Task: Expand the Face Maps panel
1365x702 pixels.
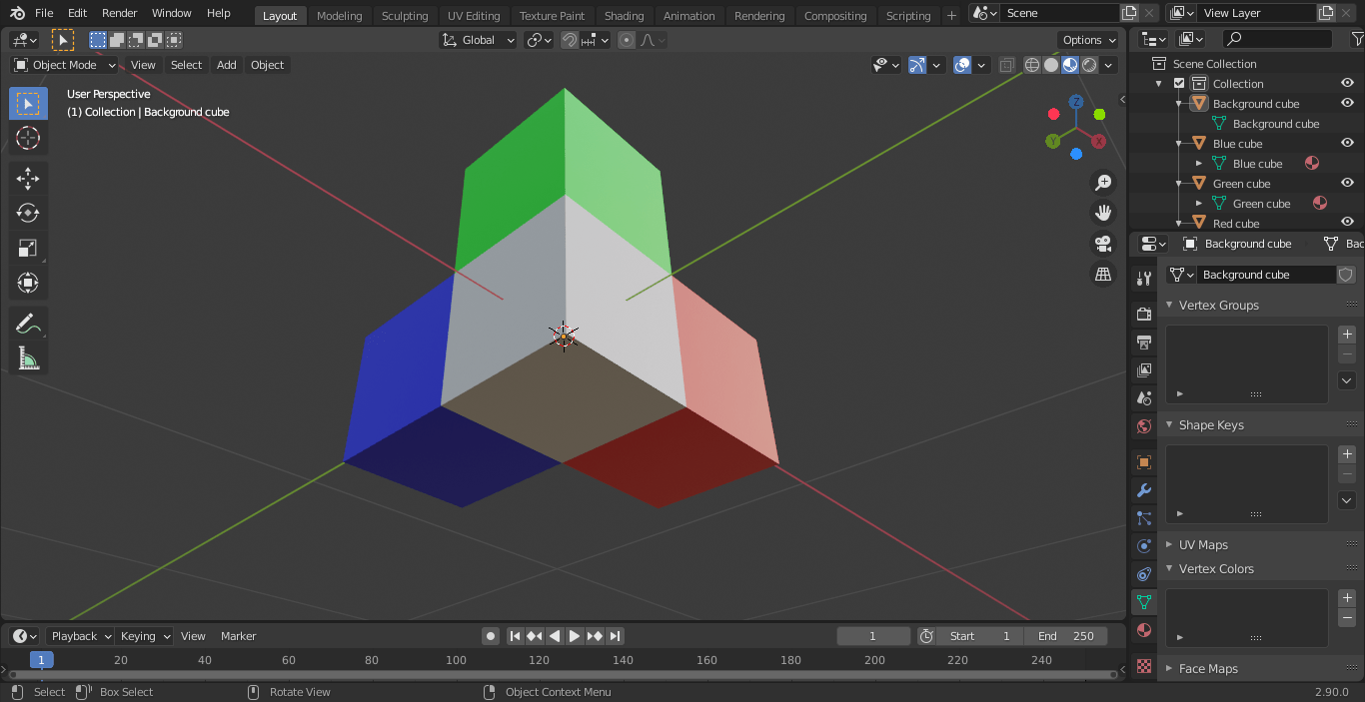Action: (1208, 669)
